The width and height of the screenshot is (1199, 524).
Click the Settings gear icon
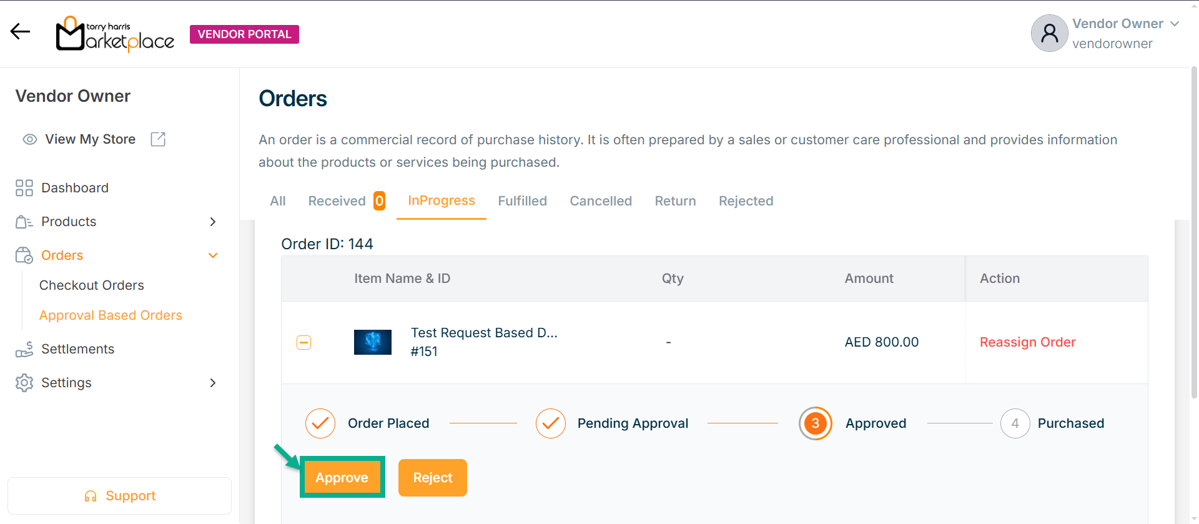[x=24, y=383]
